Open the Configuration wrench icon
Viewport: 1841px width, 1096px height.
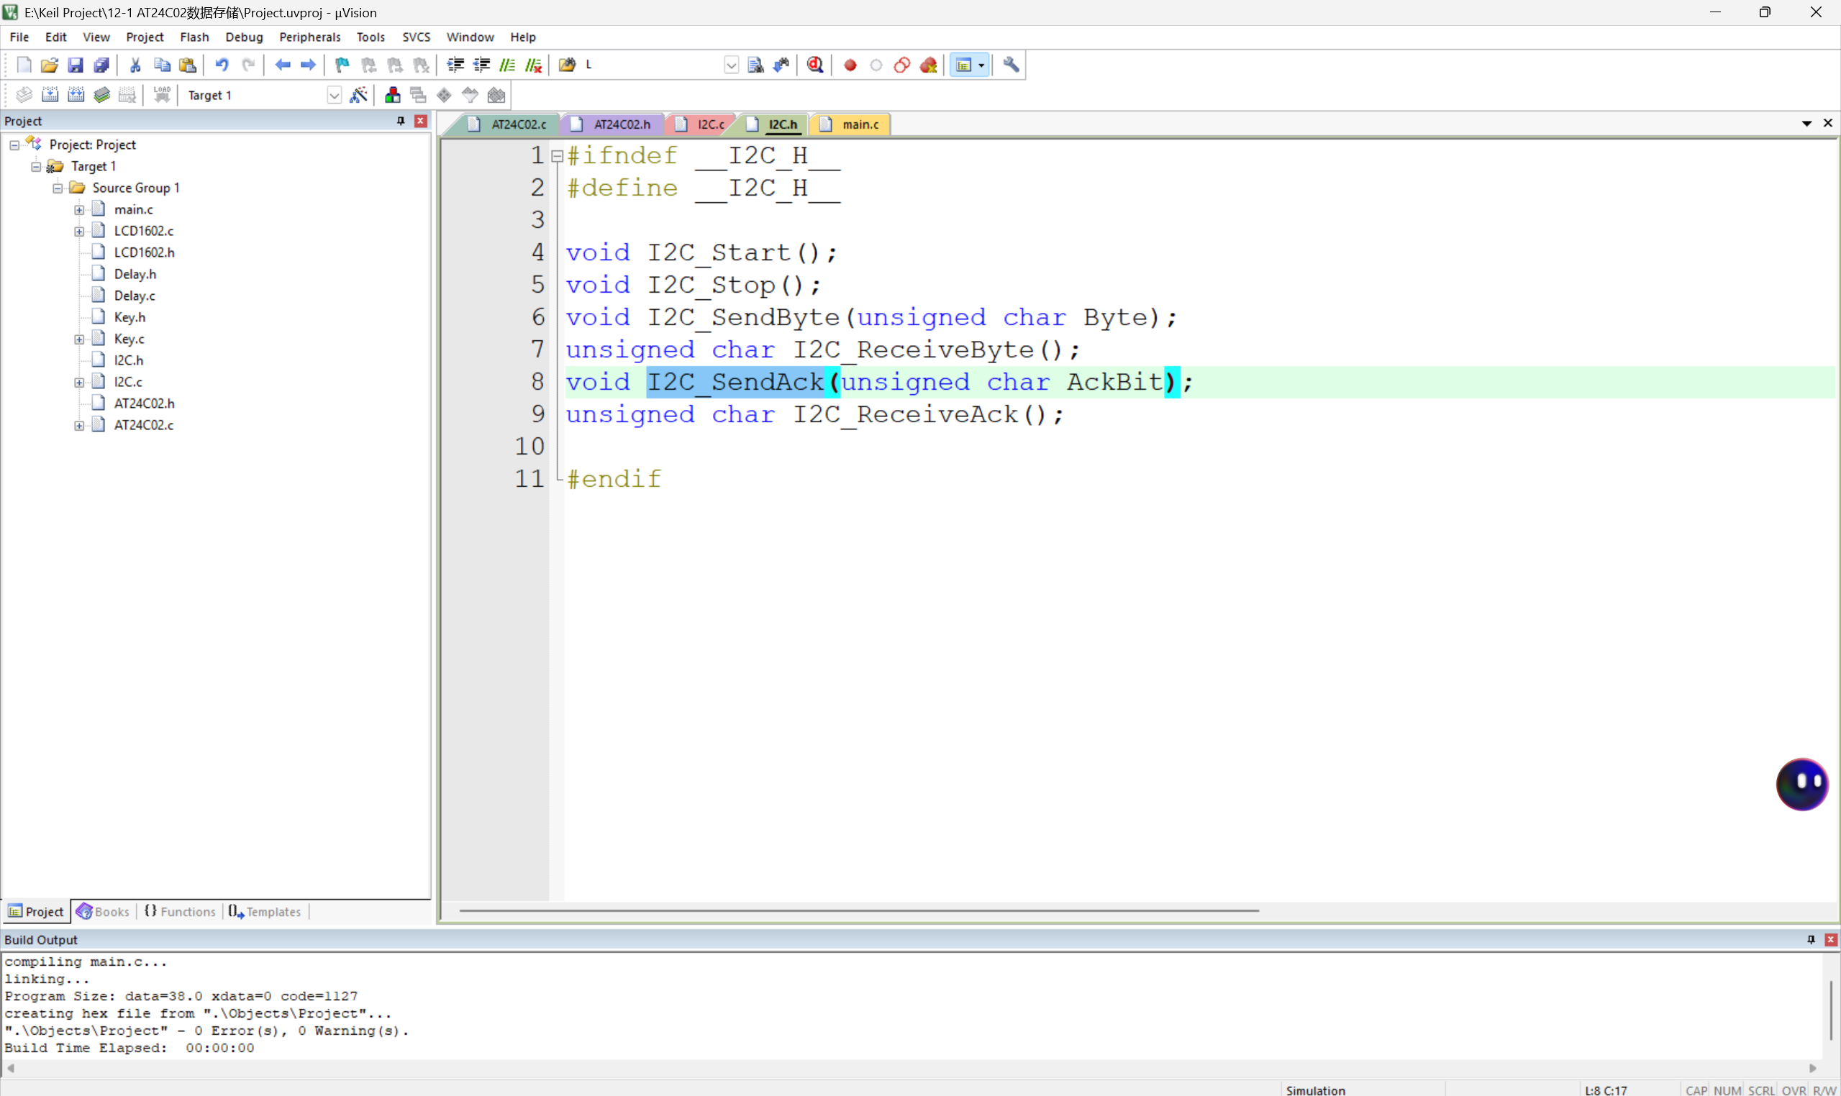pos(1011,65)
